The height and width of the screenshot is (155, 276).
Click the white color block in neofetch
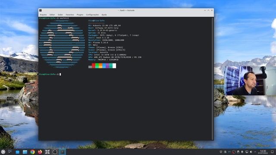coord(114,66)
